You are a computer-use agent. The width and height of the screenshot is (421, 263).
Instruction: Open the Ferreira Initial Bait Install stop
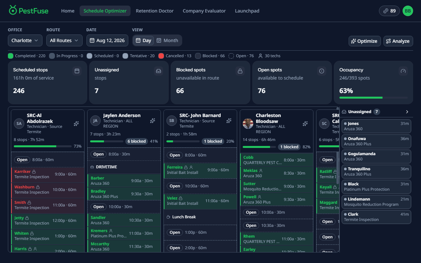pos(200,171)
